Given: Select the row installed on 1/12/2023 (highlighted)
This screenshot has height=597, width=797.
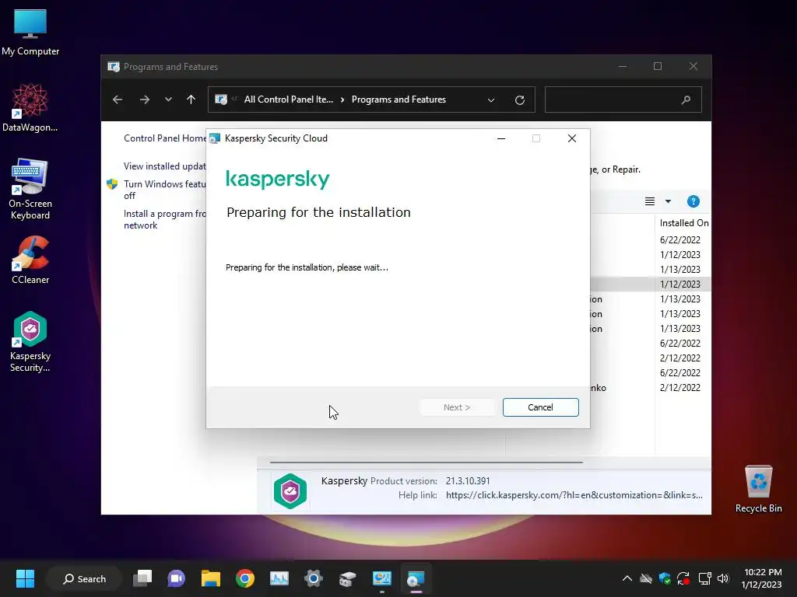Looking at the screenshot, I should [x=650, y=285].
